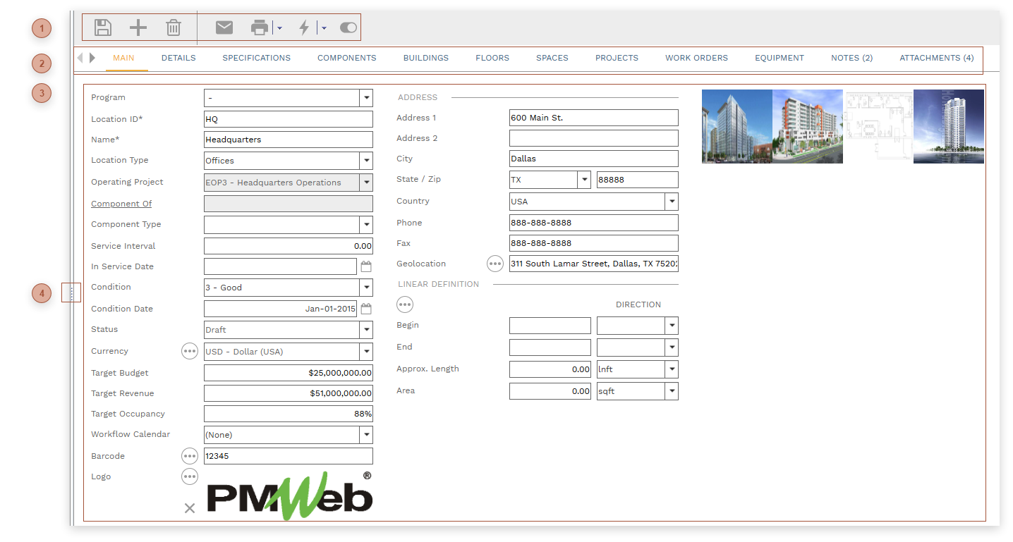Click the Save disk icon
The image size is (1013, 542).
pos(103,27)
